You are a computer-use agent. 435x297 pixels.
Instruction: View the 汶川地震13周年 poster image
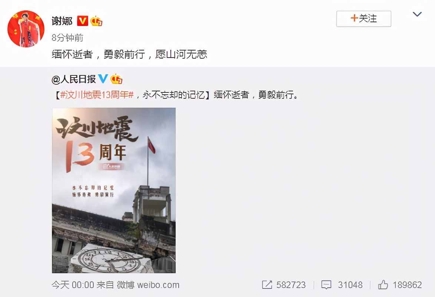click(114, 190)
